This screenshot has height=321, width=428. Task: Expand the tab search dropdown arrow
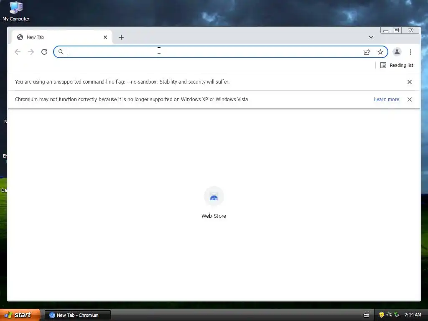coord(371,37)
